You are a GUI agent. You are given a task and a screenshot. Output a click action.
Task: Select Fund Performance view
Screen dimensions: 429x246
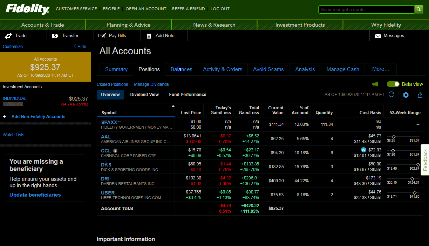pos(188,95)
